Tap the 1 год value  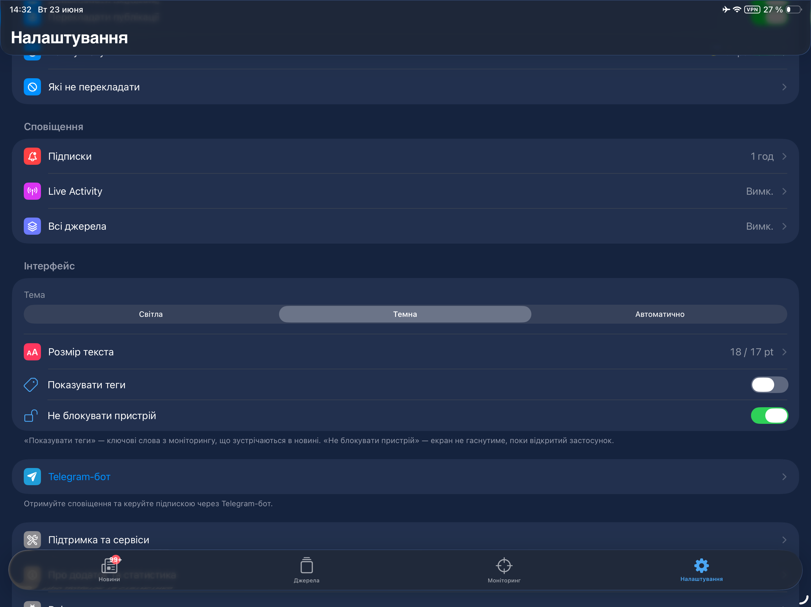pos(762,156)
